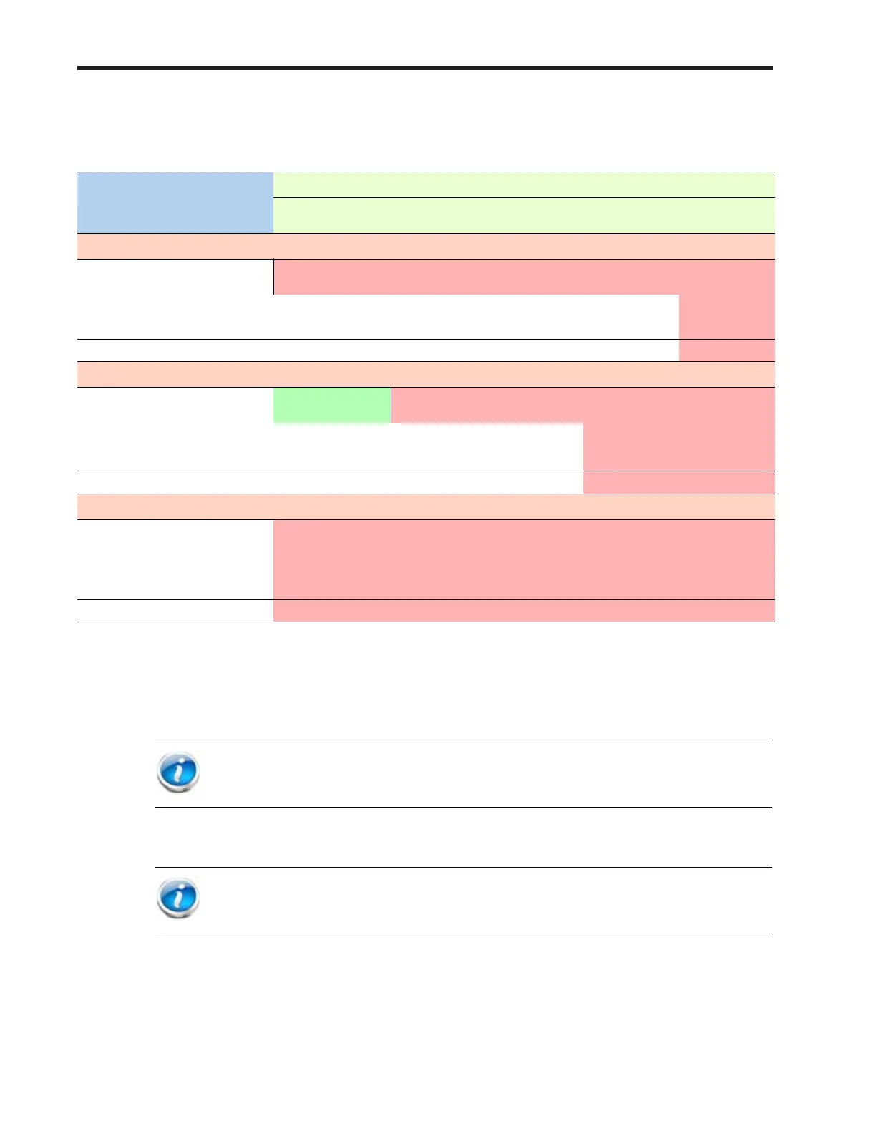
Task: Click white cell left of large pink block
Action: pyautogui.click(x=175, y=559)
